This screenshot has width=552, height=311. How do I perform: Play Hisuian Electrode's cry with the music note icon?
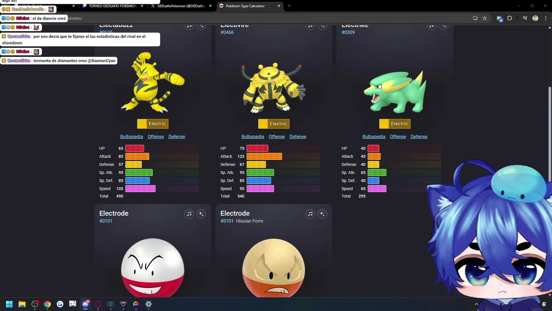tap(310, 214)
